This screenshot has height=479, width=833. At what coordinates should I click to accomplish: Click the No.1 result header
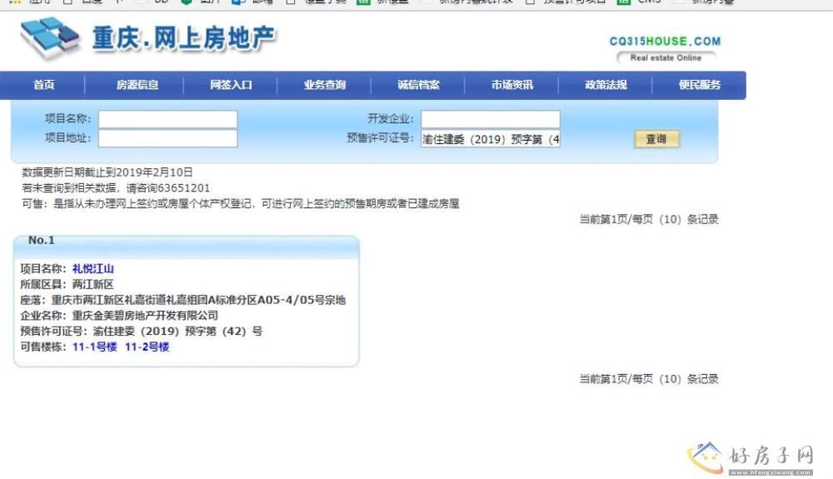pyautogui.click(x=42, y=240)
